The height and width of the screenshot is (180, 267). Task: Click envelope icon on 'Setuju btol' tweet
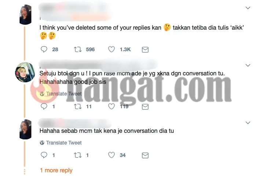pyautogui.click(x=145, y=107)
